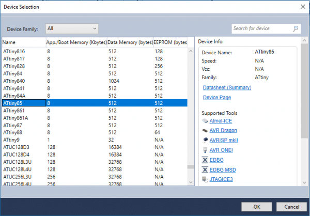Screen dimensions: 310x216
Task: Open the Device Page link
Action: pos(217,97)
